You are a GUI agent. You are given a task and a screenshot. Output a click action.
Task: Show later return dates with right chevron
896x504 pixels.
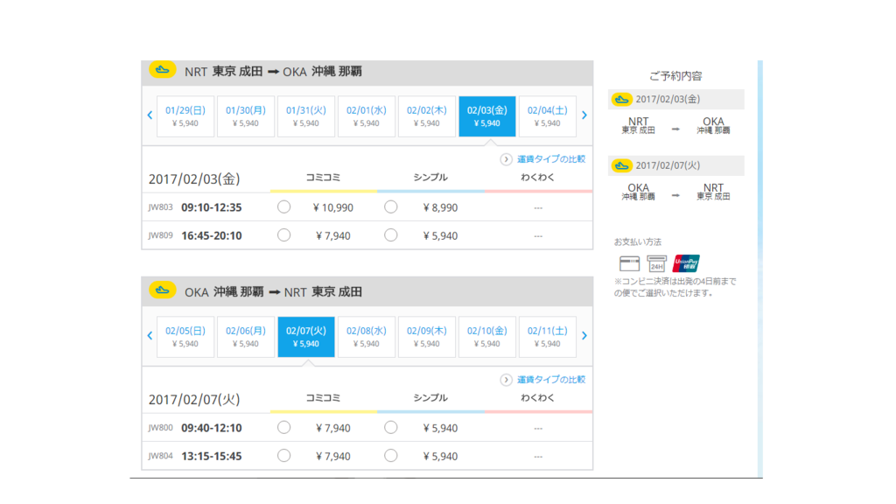[584, 336]
